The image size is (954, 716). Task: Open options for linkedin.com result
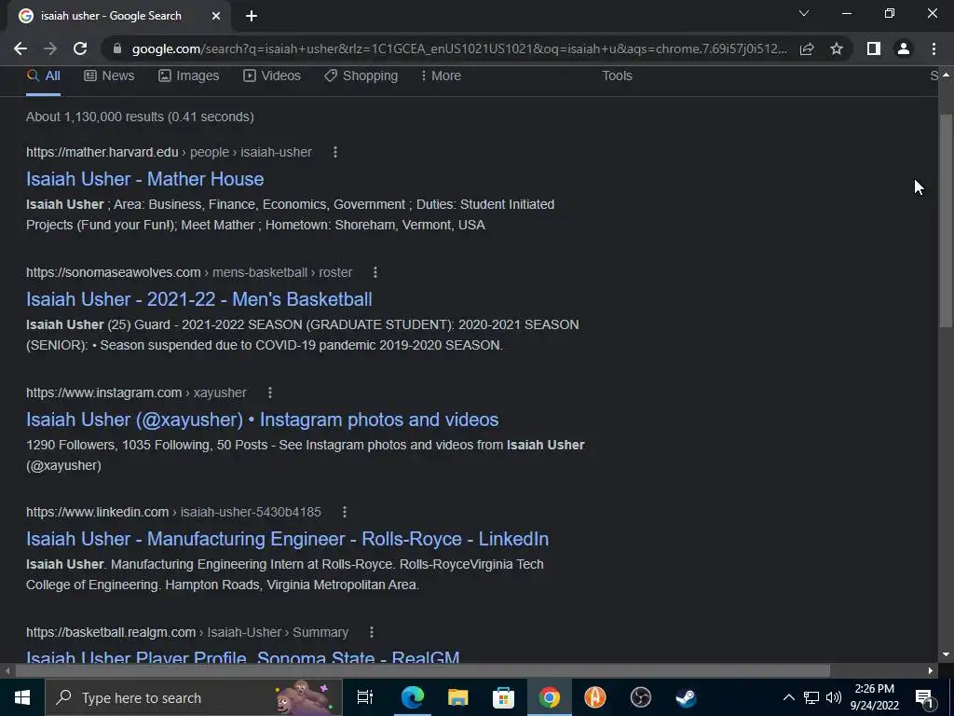click(345, 512)
